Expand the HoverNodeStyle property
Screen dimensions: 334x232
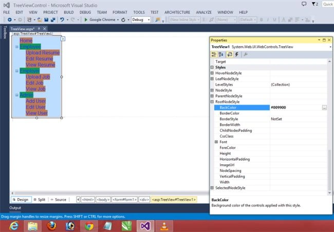212,73
